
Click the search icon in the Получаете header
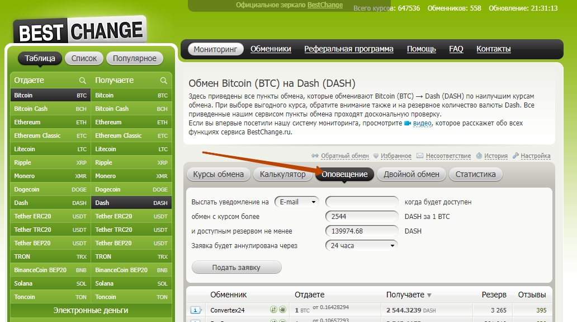164,80
